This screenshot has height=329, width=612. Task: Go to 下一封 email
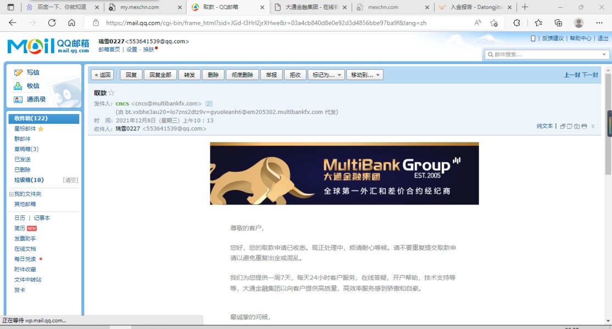click(590, 75)
